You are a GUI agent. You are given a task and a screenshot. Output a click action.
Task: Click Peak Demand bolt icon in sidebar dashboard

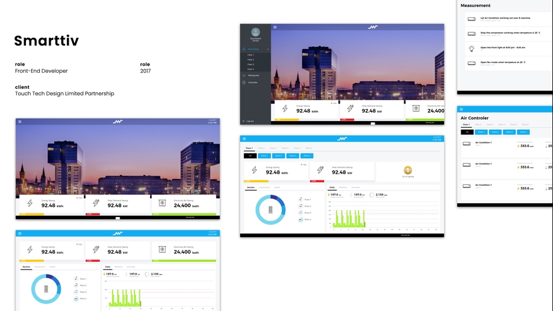(x=350, y=108)
